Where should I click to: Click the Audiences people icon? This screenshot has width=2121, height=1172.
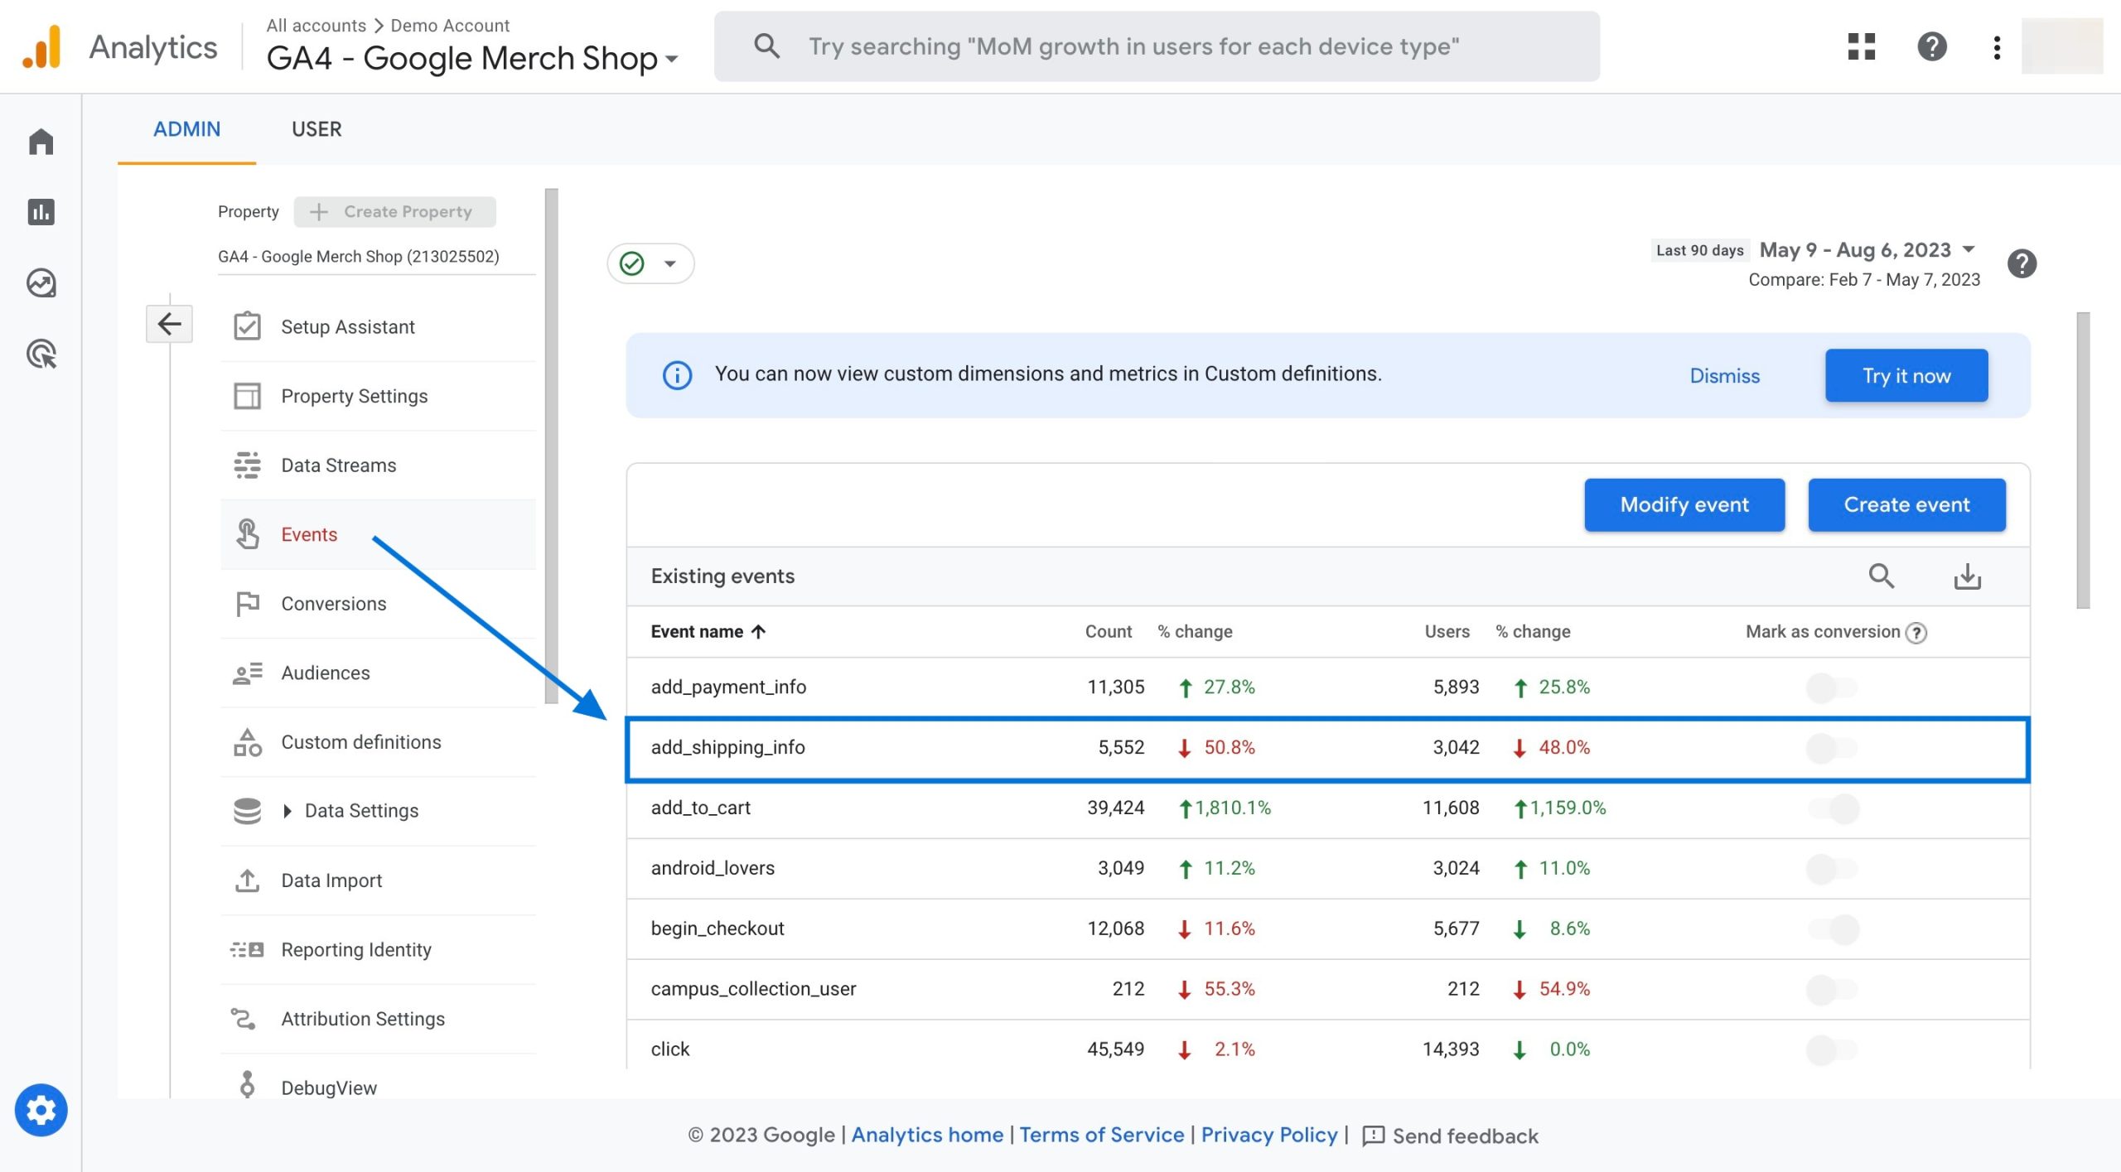247,673
